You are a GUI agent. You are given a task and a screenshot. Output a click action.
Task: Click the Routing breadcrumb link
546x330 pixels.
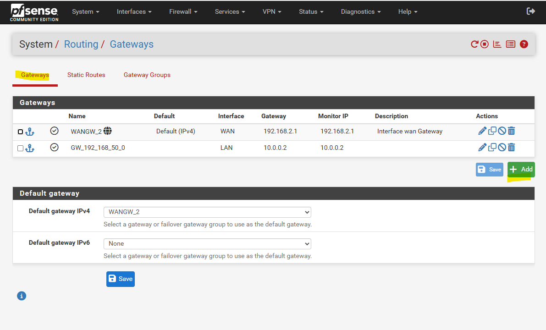coord(81,44)
